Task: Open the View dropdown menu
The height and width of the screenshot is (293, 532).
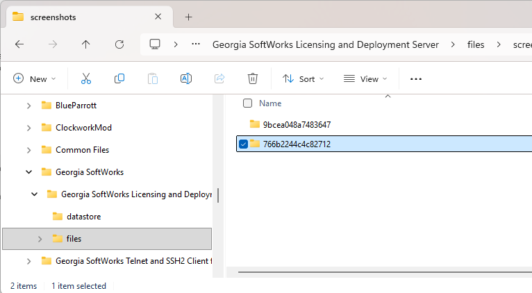Action: [x=365, y=78]
